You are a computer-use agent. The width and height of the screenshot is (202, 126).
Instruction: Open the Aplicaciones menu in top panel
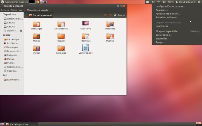(11, 2)
